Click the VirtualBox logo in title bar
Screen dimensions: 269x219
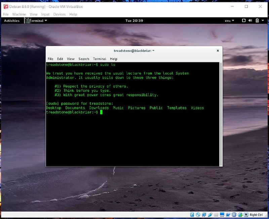(6, 6)
